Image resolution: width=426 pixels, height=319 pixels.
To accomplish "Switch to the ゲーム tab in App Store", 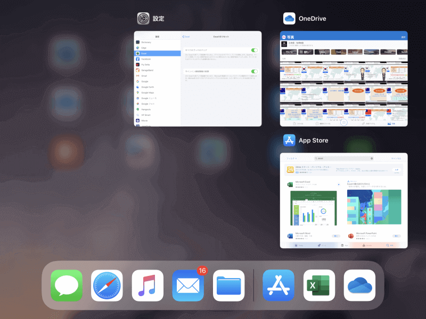I will 322,245.
